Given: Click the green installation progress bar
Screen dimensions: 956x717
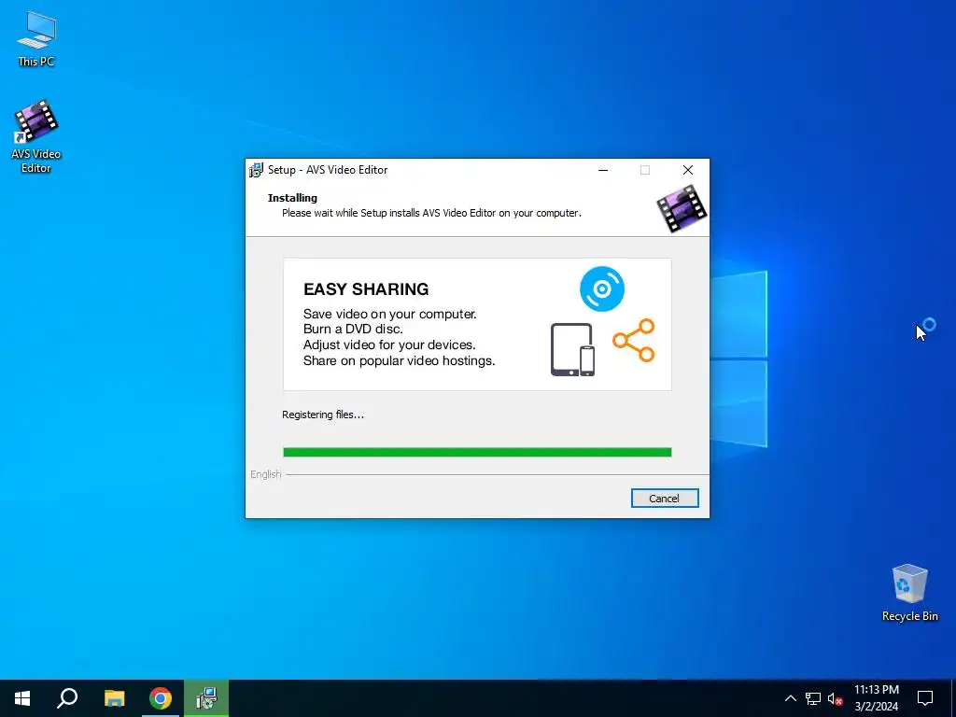Looking at the screenshot, I should 477,452.
